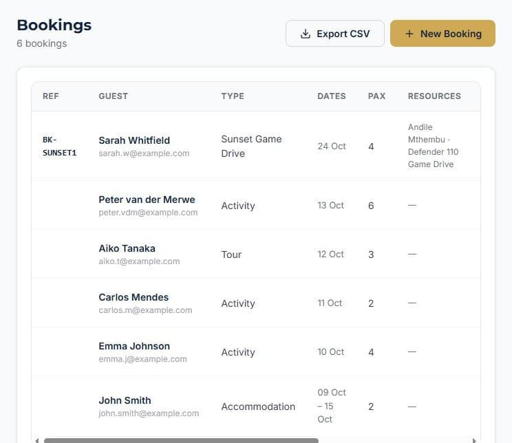Screen dimensions: 512x443
Task: Click the 6 bookings count text
Action: [42, 43]
